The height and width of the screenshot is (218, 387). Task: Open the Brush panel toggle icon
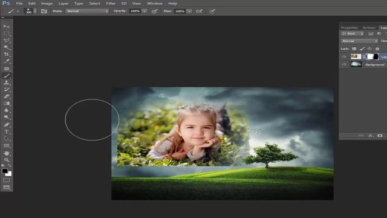44,11
